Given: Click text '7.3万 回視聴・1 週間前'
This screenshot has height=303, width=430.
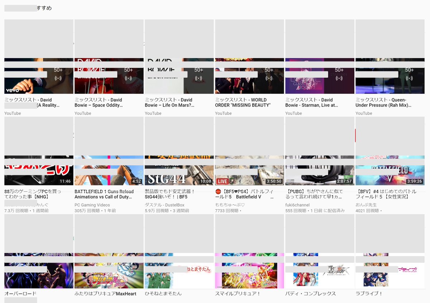Looking at the screenshot, I should click(27, 211).
